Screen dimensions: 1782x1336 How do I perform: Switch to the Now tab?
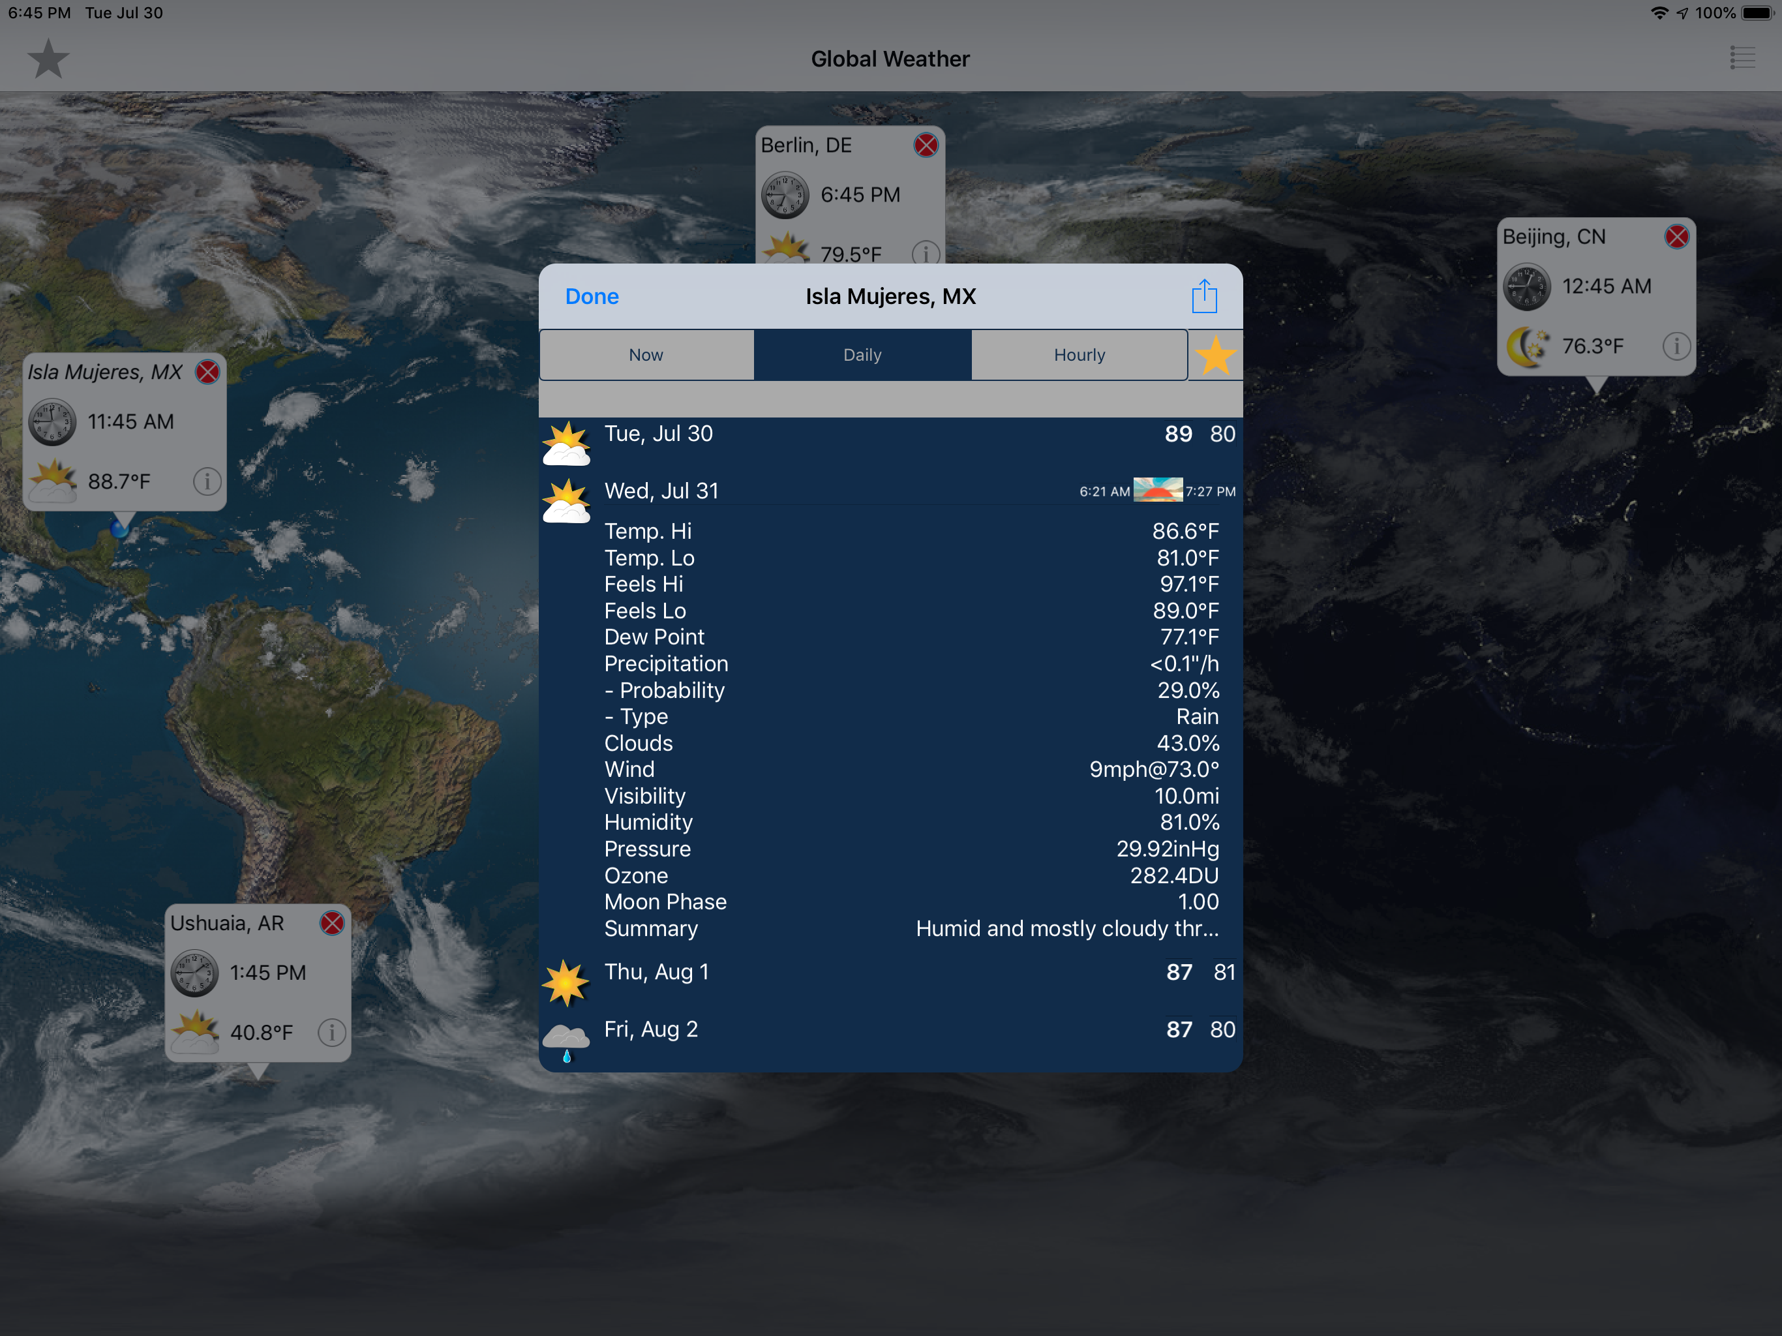[646, 356]
